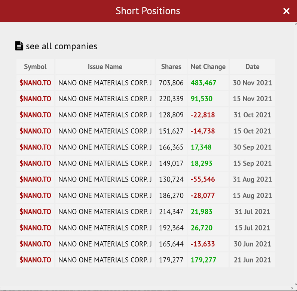The width and height of the screenshot is (297, 291).
Task: Select net change value -13,633
Action: (203, 244)
